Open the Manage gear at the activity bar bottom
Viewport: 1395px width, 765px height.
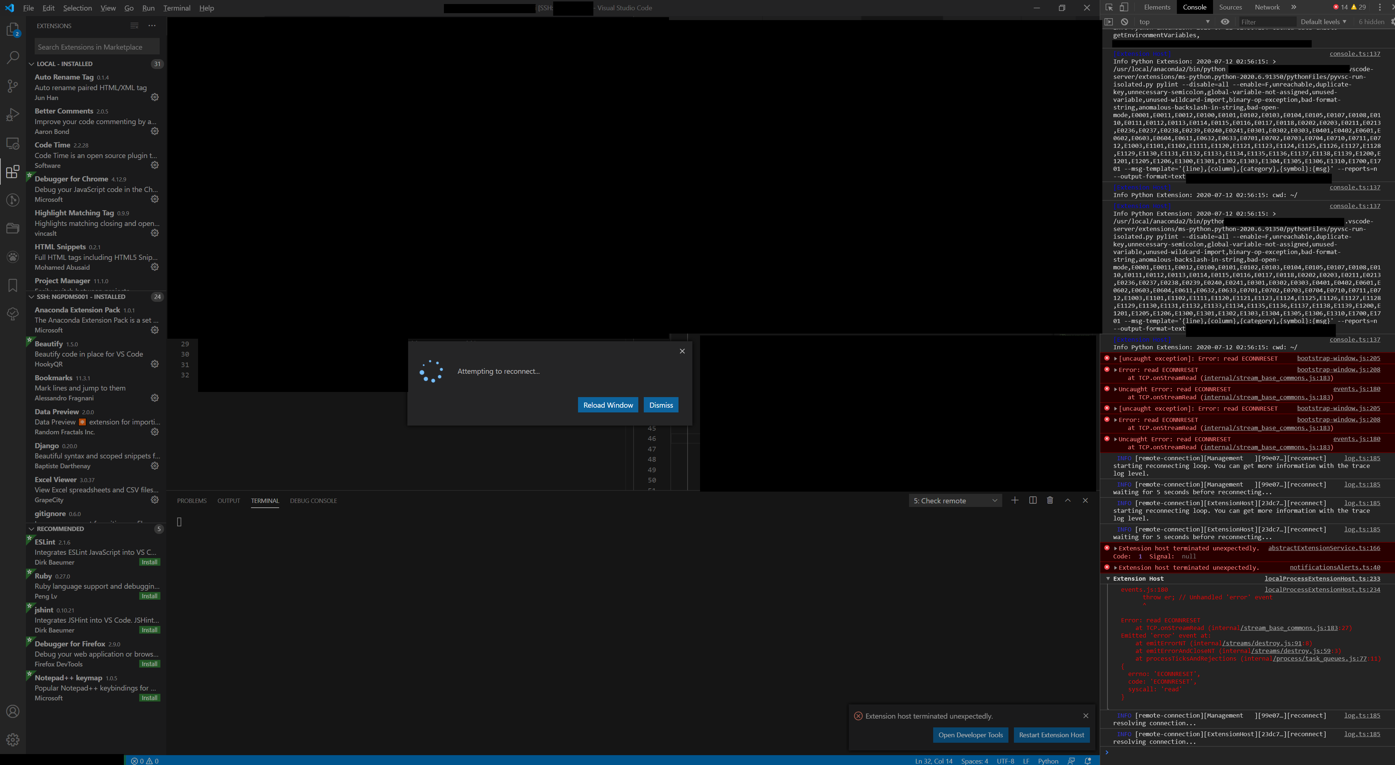[12, 739]
